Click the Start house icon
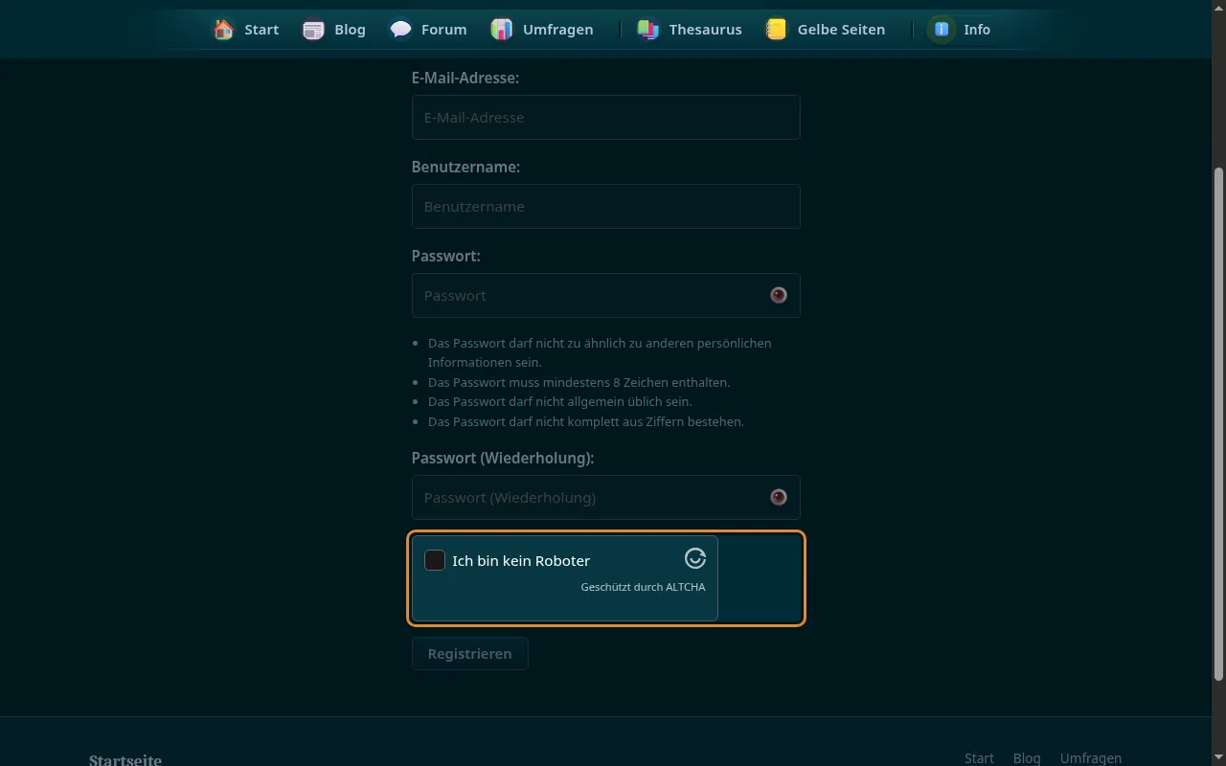 point(223,30)
